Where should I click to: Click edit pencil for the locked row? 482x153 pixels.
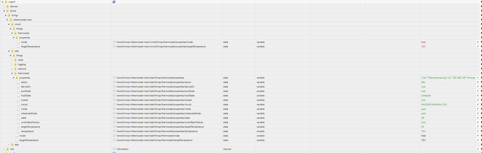pyautogui.click(x=478, y=100)
